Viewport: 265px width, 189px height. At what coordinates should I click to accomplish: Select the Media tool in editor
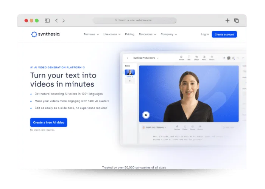(x=204, y=58)
